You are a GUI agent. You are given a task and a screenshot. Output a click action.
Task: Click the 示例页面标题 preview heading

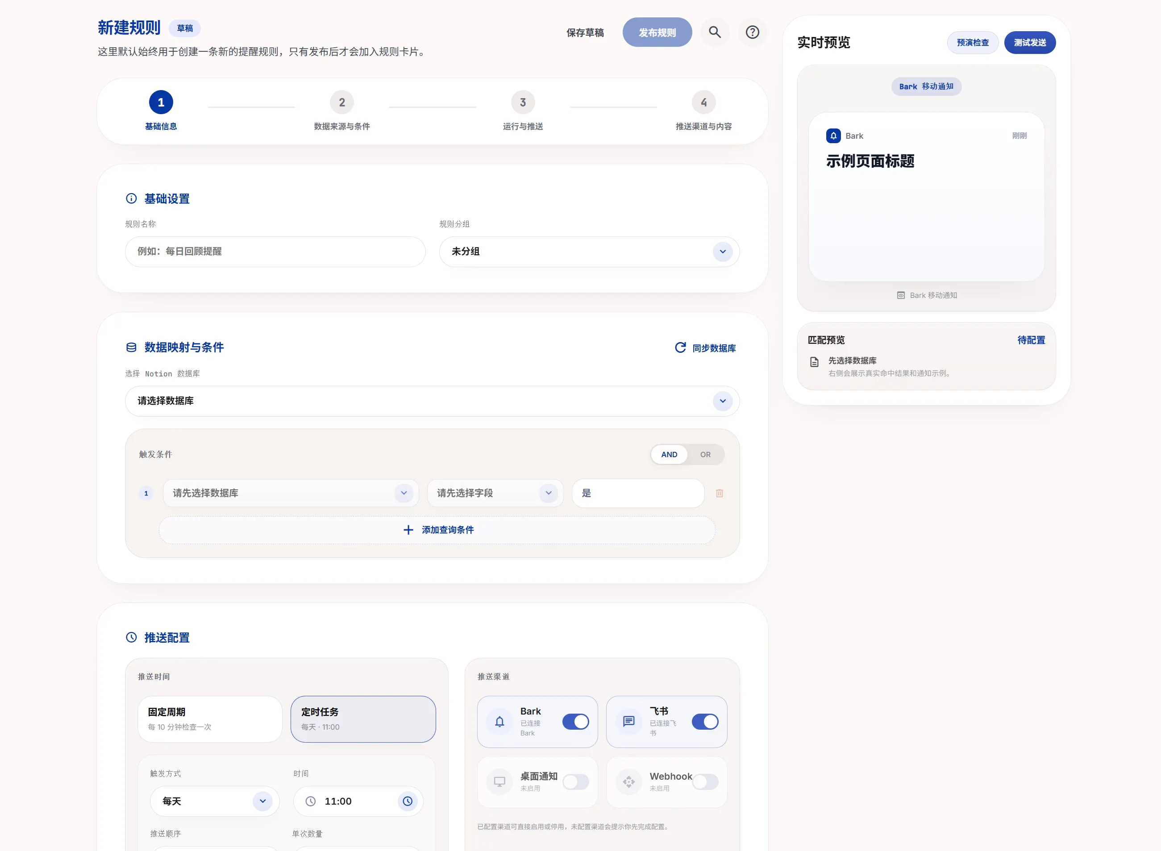tap(870, 161)
